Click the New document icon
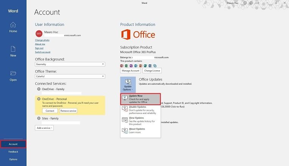The height and width of the screenshot is (166, 289). click(13, 51)
